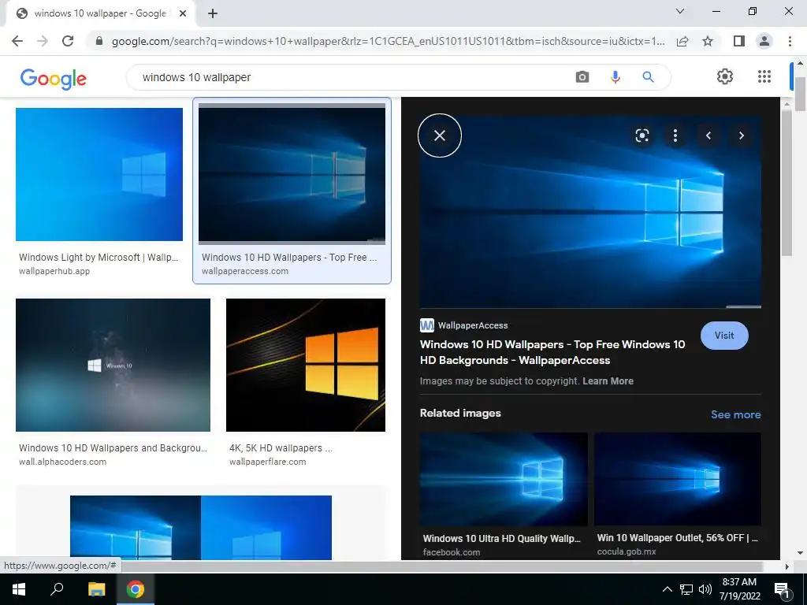Open the split-tone wallpaper thumbnail at bottom

tap(201, 527)
